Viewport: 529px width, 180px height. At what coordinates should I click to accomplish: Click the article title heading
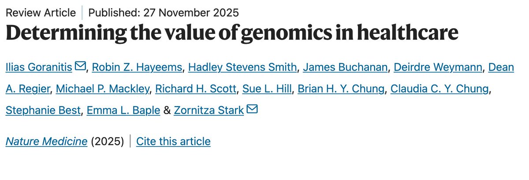(x=232, y=34)
